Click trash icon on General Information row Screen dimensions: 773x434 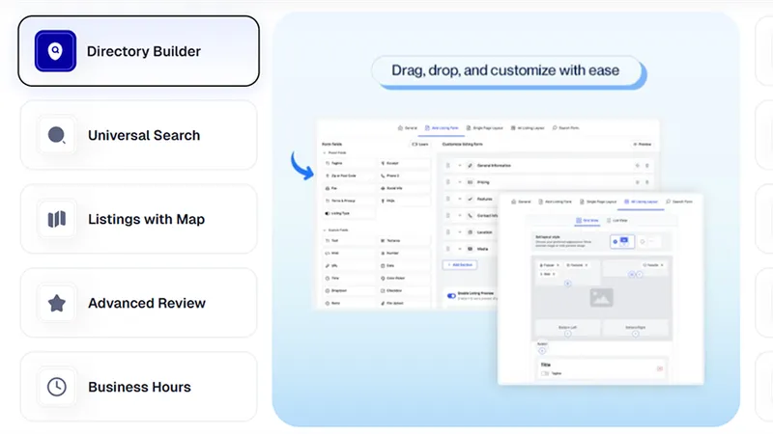click(x=647, y=166)
